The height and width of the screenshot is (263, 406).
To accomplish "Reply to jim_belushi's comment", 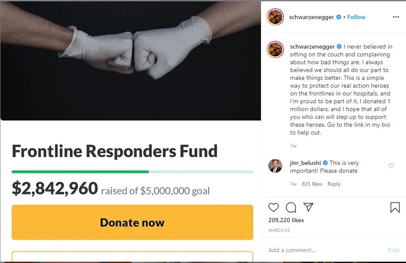I will pos(334,184).
